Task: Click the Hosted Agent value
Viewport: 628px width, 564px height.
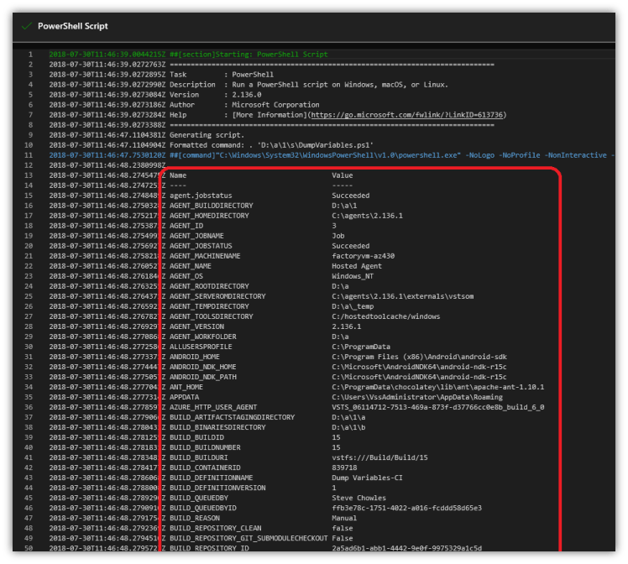Action: [356, 266]
